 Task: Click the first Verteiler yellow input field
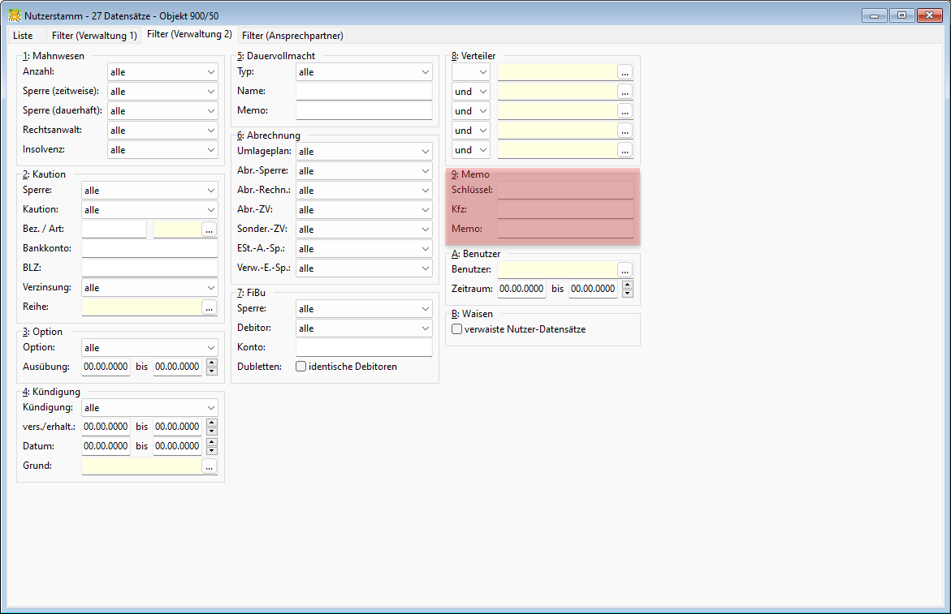tap(557, 72)
